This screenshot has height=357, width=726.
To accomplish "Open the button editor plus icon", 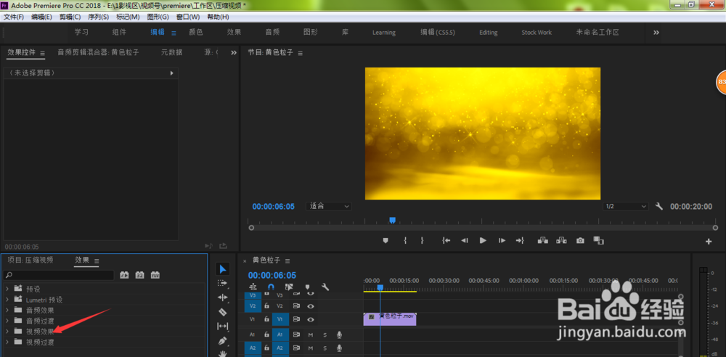I will [x=709, y=241].
